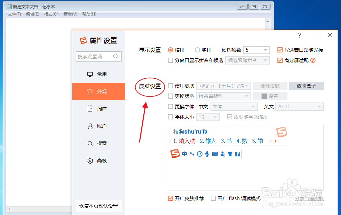
Task: Open the 文件(F) menu in Notepad
Action: (15, 14)
